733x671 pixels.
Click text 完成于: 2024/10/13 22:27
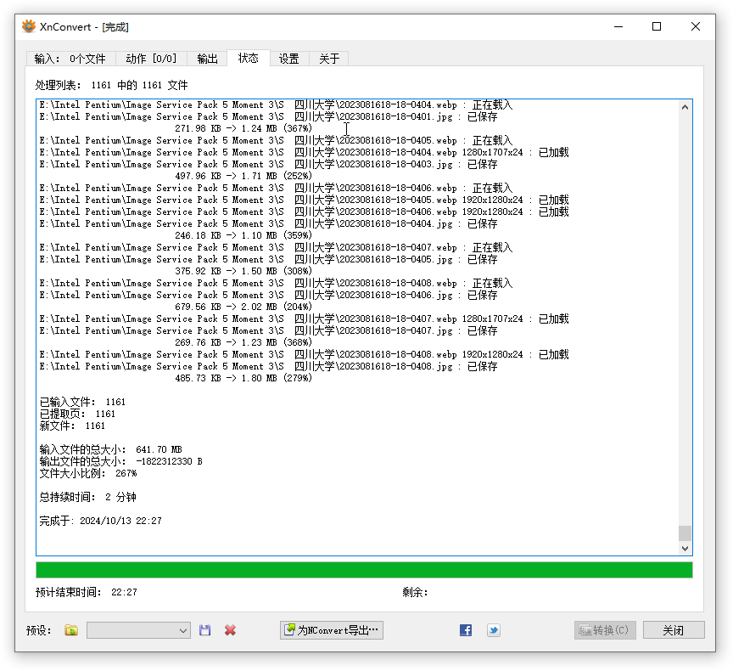(x=100, y=521)
